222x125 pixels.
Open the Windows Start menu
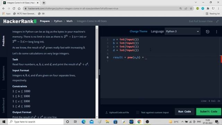[4, 122]
